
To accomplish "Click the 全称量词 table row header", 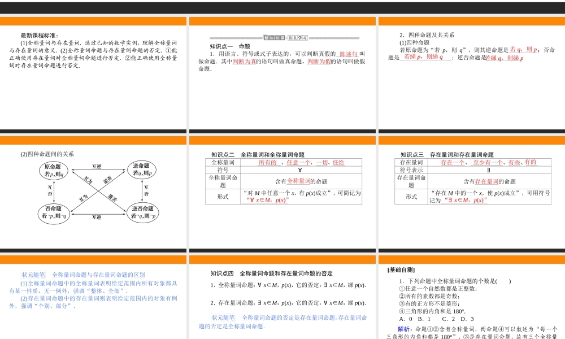I will click(223, 163).
